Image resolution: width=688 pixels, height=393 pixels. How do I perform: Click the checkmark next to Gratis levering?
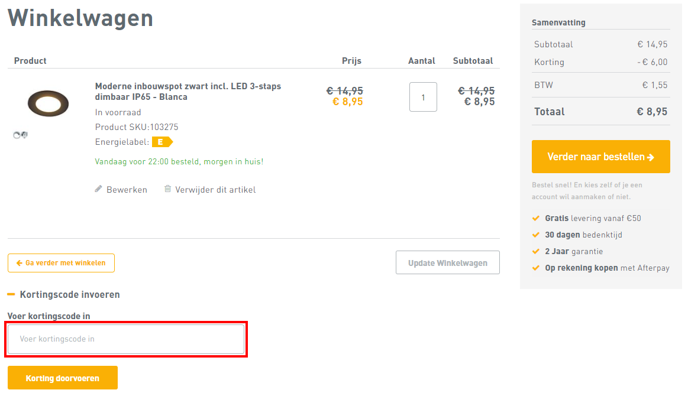point(536,218)
